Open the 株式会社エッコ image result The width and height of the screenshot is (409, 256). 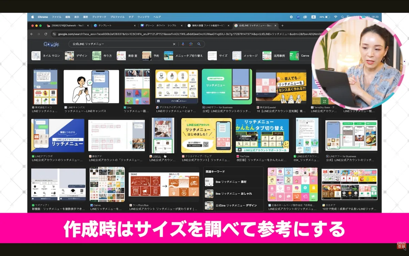(x=45, y=87)
